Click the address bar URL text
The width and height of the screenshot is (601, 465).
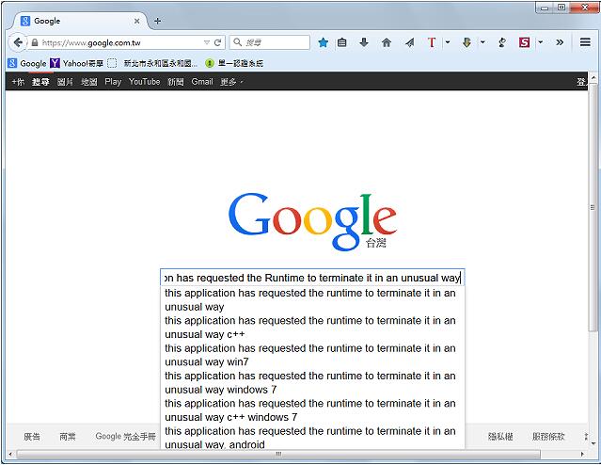pos(91,43)
